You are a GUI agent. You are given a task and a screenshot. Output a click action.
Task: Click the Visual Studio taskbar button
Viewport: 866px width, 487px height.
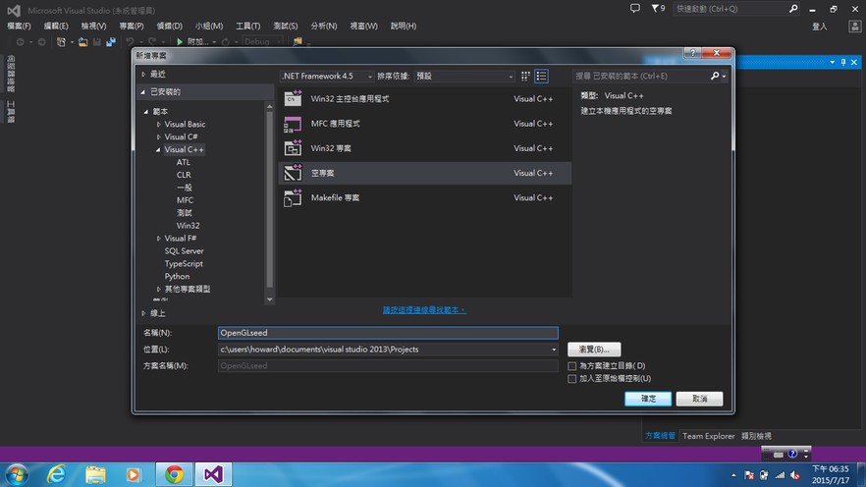coord(213,474)
